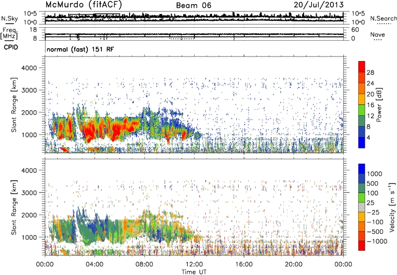Click the blue bottom segment of power colorbar
397x275 pixels.
click(362, 142)
